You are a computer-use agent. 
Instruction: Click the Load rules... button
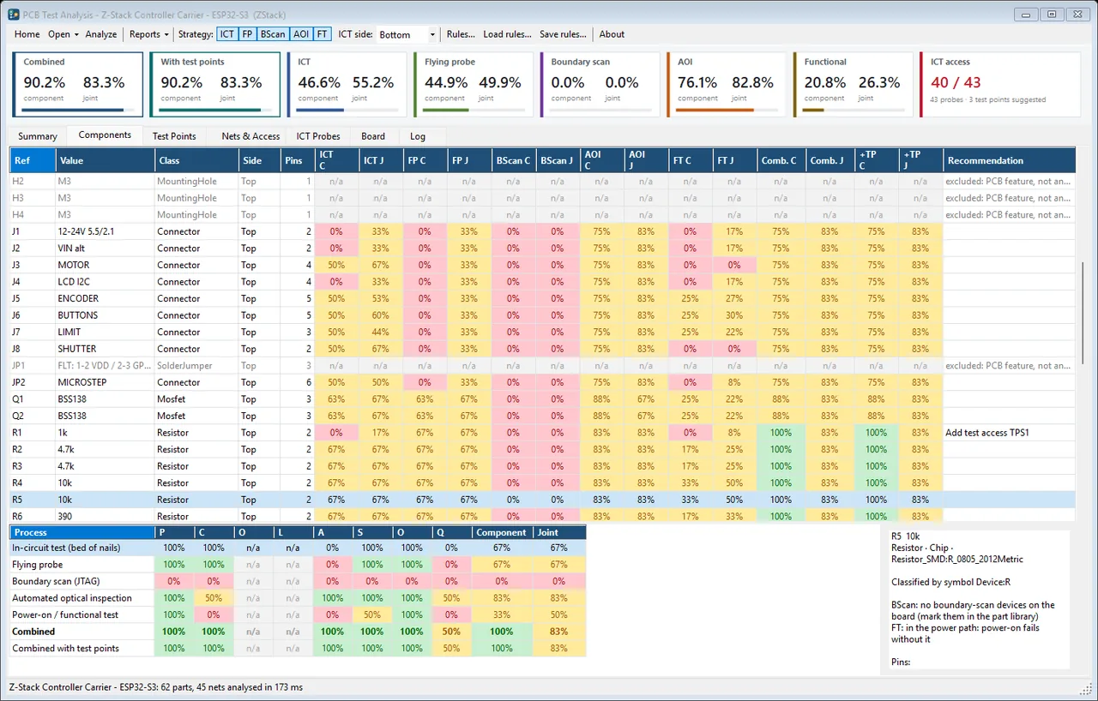click(507, 34)
